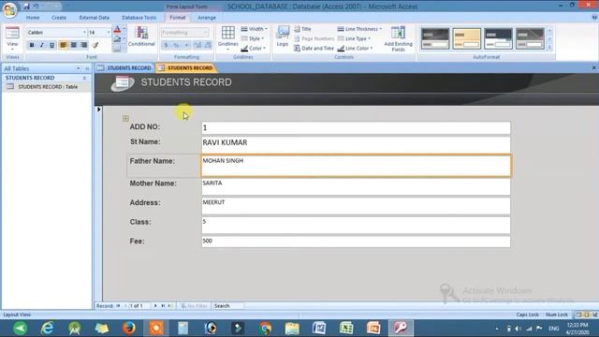Open the Home ribbon tab
The width and height of the screenshot is (599, 337).
[33, 18]
